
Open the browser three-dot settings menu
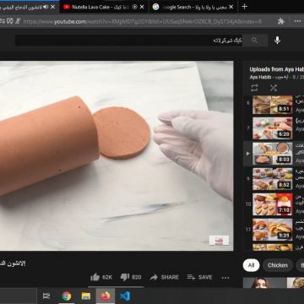(x=297, y=21)
